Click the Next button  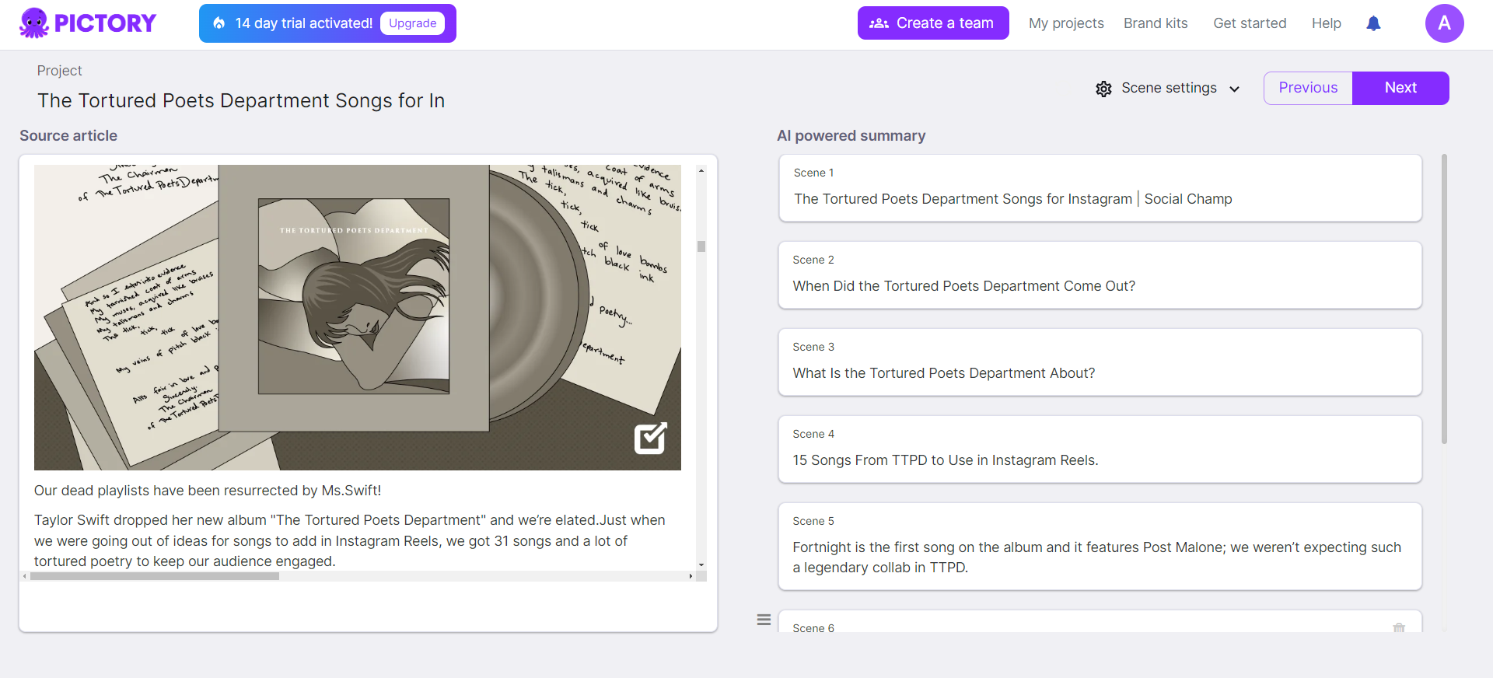click(1400, 88)
